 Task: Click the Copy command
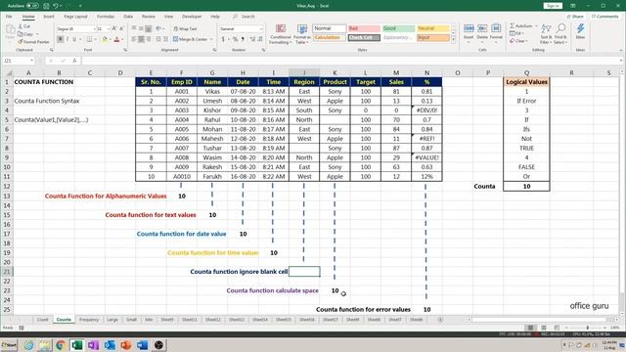(26, 34)
